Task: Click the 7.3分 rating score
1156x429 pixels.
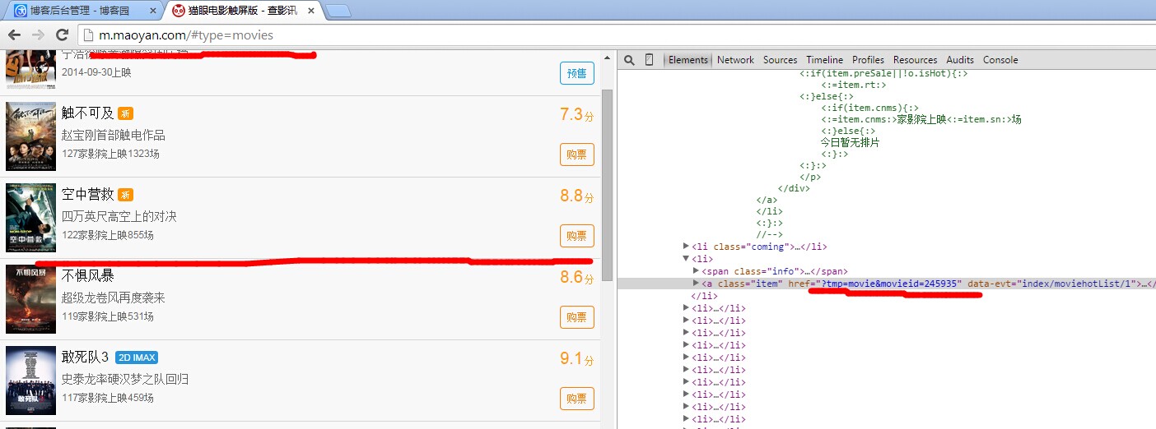Action: point(576,114)
